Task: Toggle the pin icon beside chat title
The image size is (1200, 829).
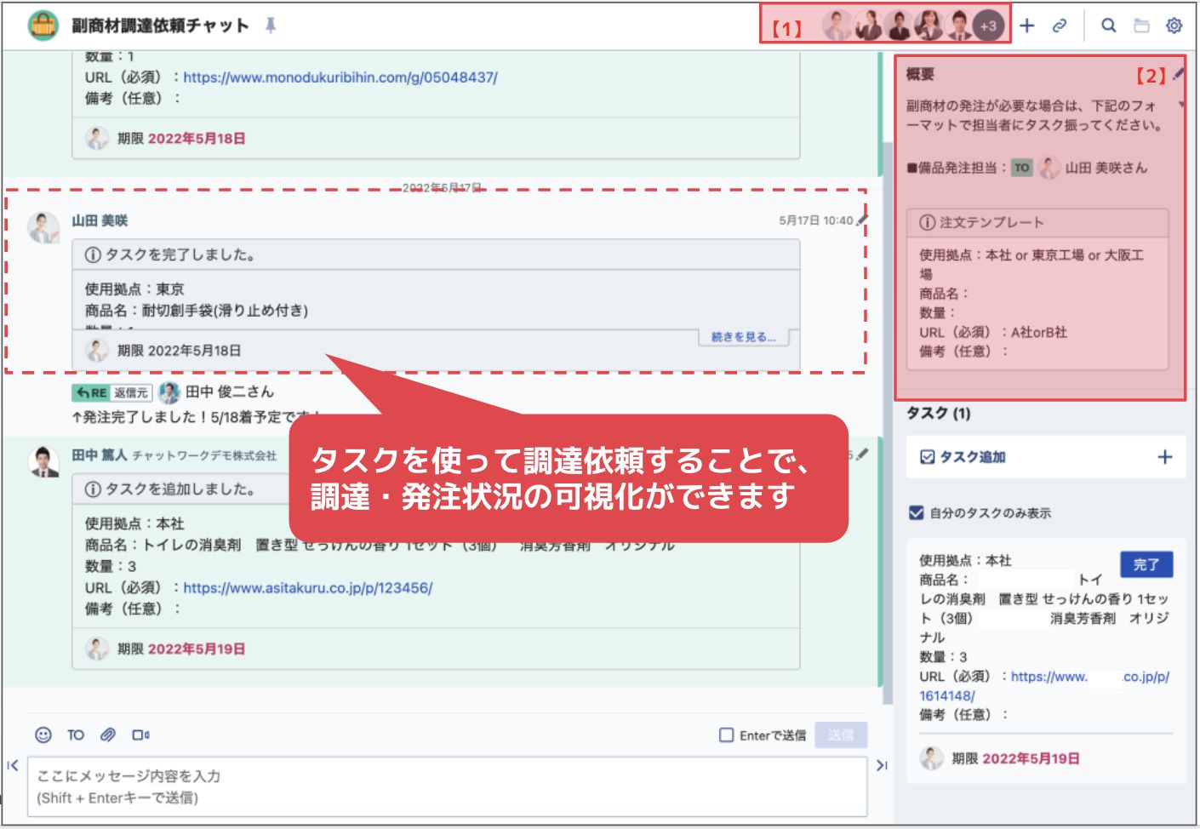Action: [x=271, y=26]
